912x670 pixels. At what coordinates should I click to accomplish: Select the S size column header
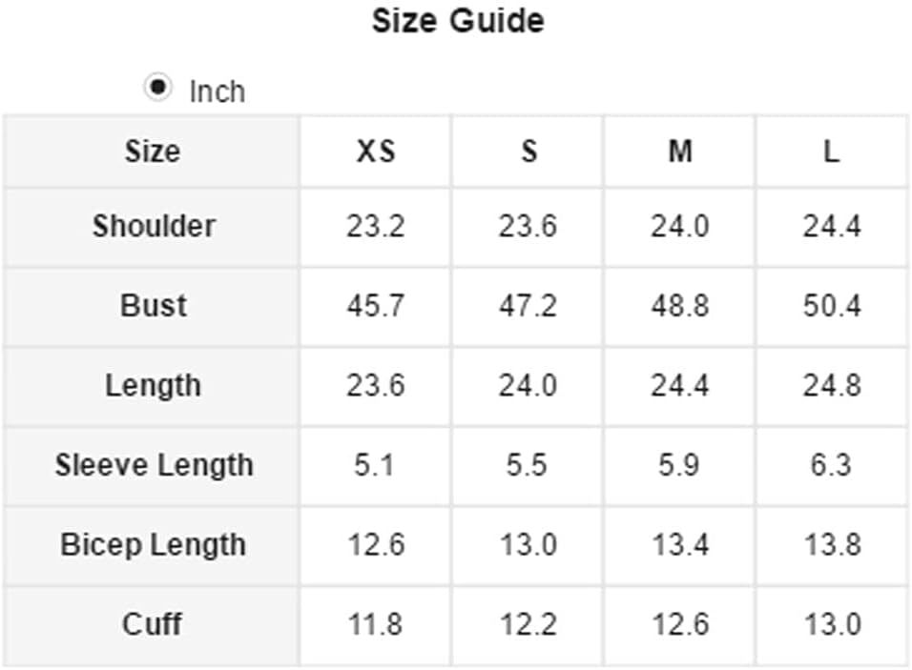(x=529, y=152)
